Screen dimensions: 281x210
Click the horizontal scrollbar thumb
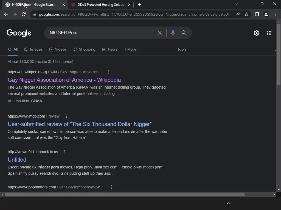point(125,194)
